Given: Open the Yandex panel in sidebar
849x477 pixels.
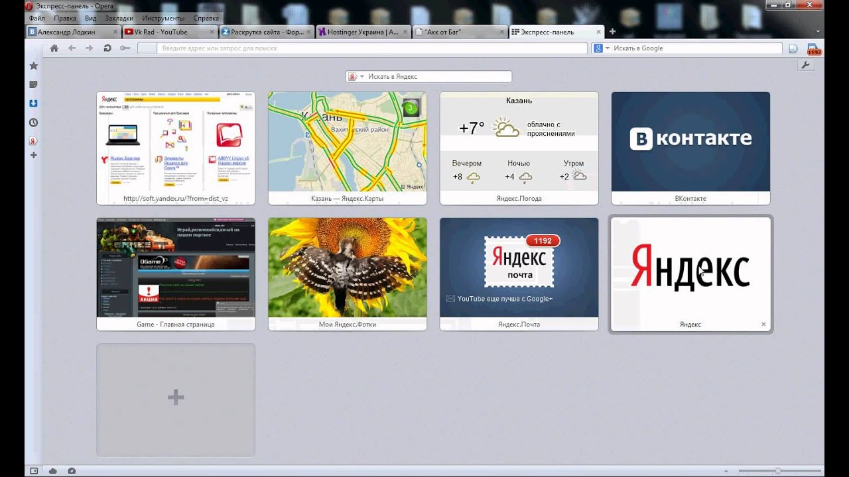Looking at the screenshot, I should click(x=33, y=140).
